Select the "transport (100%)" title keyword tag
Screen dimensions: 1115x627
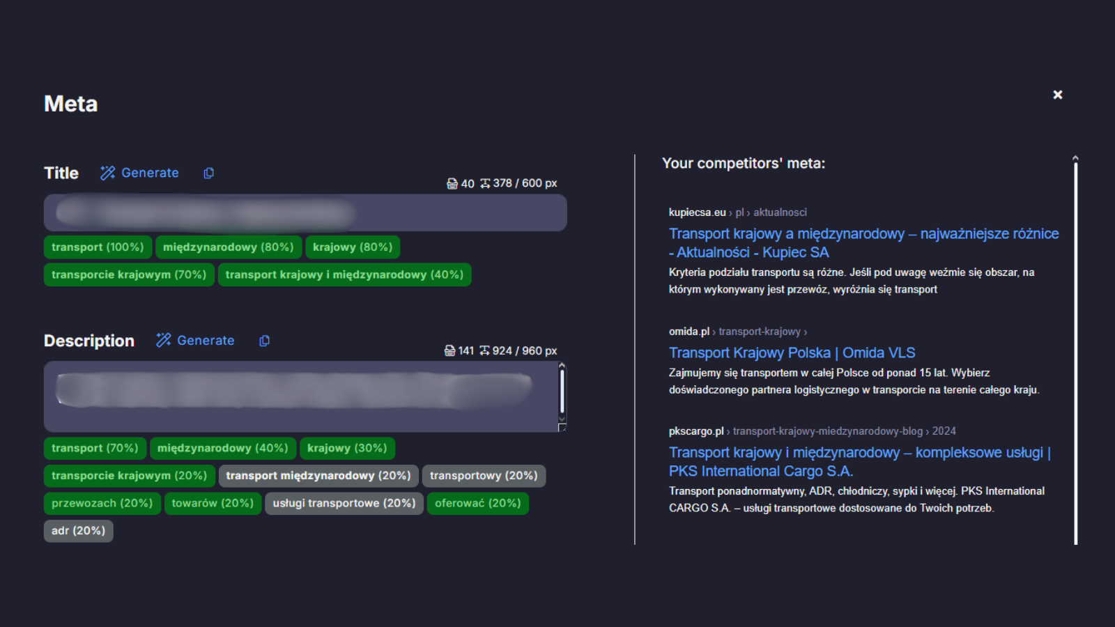click(98, 247)
